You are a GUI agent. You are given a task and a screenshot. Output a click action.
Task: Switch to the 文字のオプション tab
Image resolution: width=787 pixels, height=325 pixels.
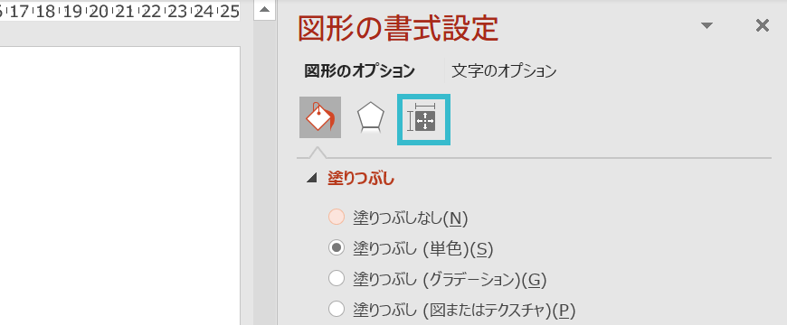(x=504, y=71)
